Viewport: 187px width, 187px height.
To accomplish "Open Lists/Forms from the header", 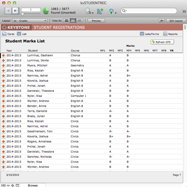I will 149,34.
